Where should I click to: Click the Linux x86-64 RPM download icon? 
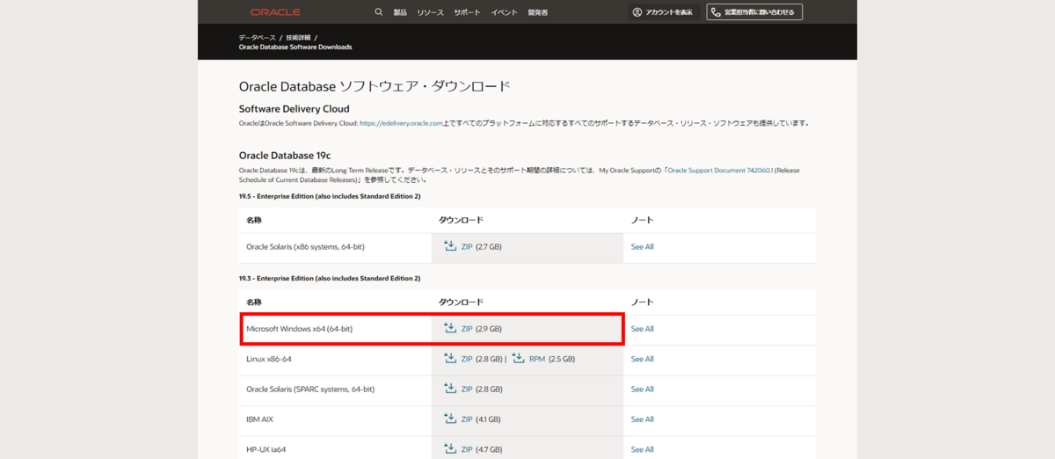pos(518,358)
